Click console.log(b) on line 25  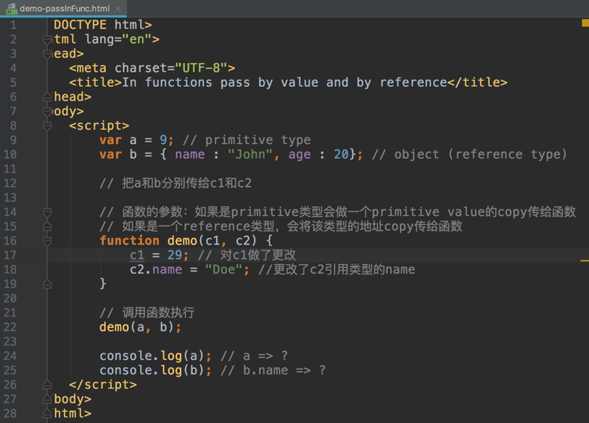point(155,371)
